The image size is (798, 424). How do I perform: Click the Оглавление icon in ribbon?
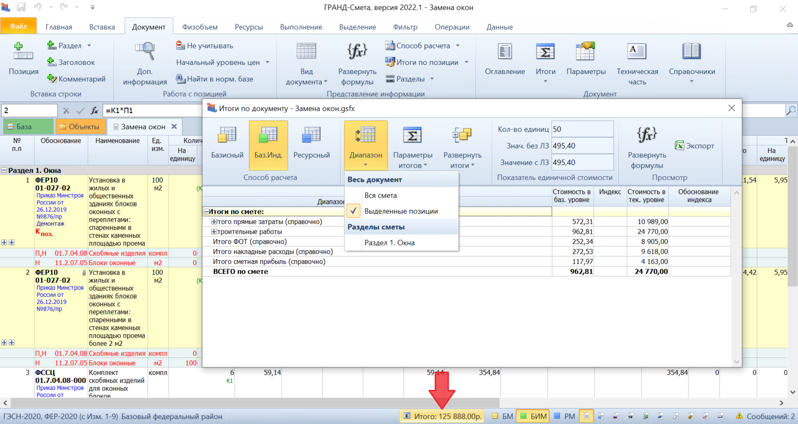pos(504,52)
